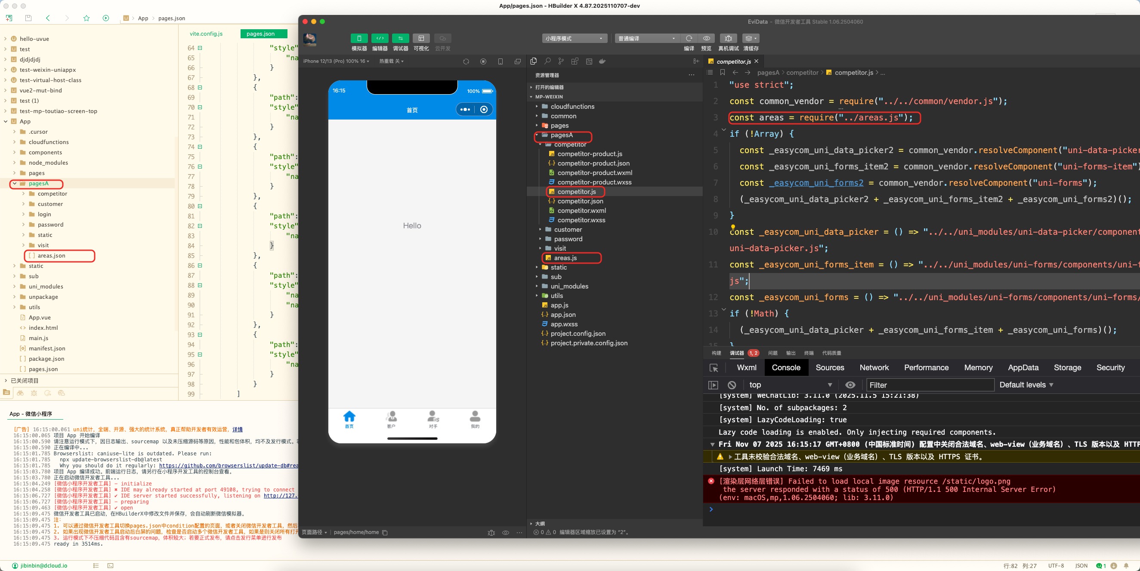
Task: Click the 详情 link in console log
Action: click(238, 429)
